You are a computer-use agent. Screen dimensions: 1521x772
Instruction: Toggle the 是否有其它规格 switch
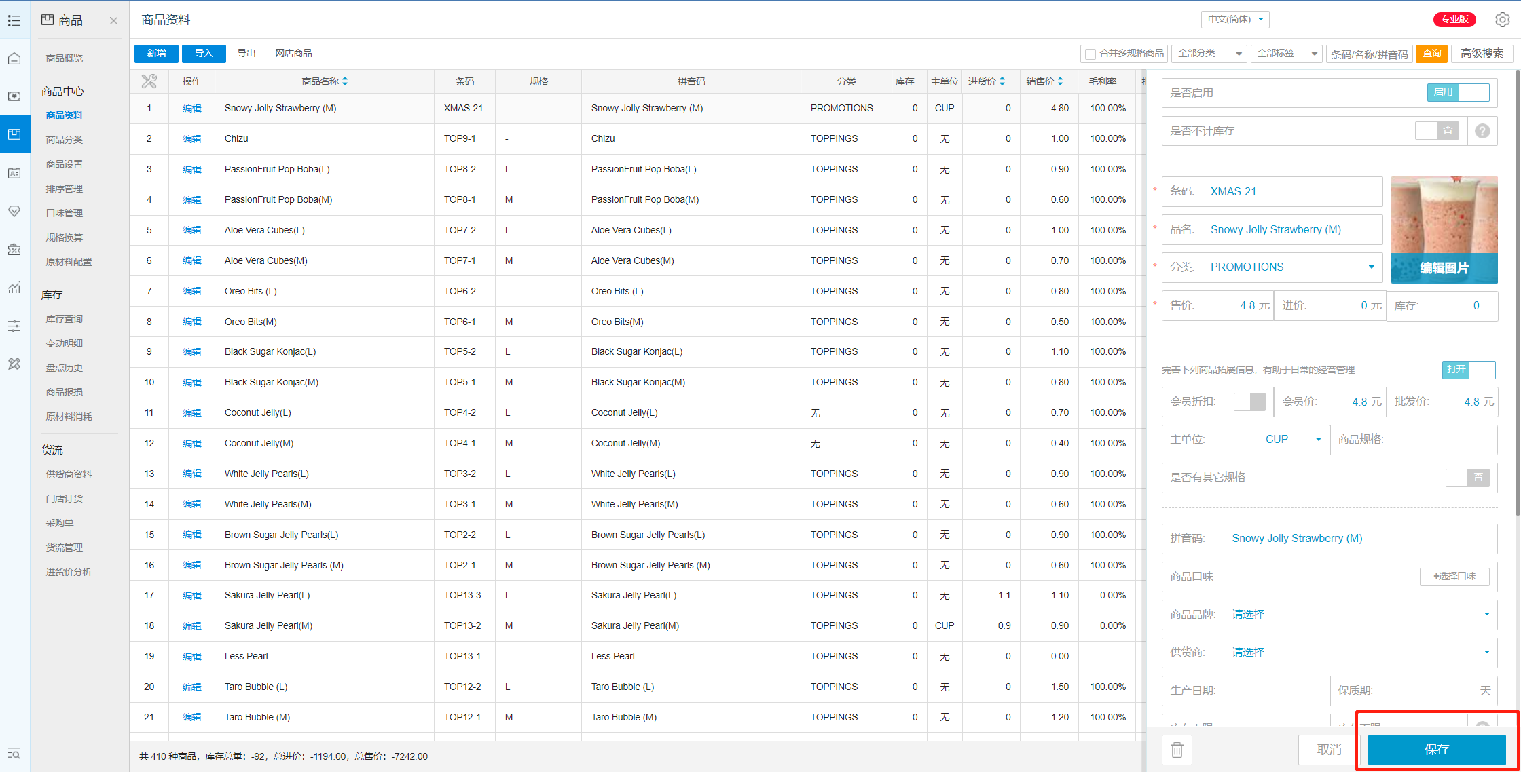point(1467,478)
